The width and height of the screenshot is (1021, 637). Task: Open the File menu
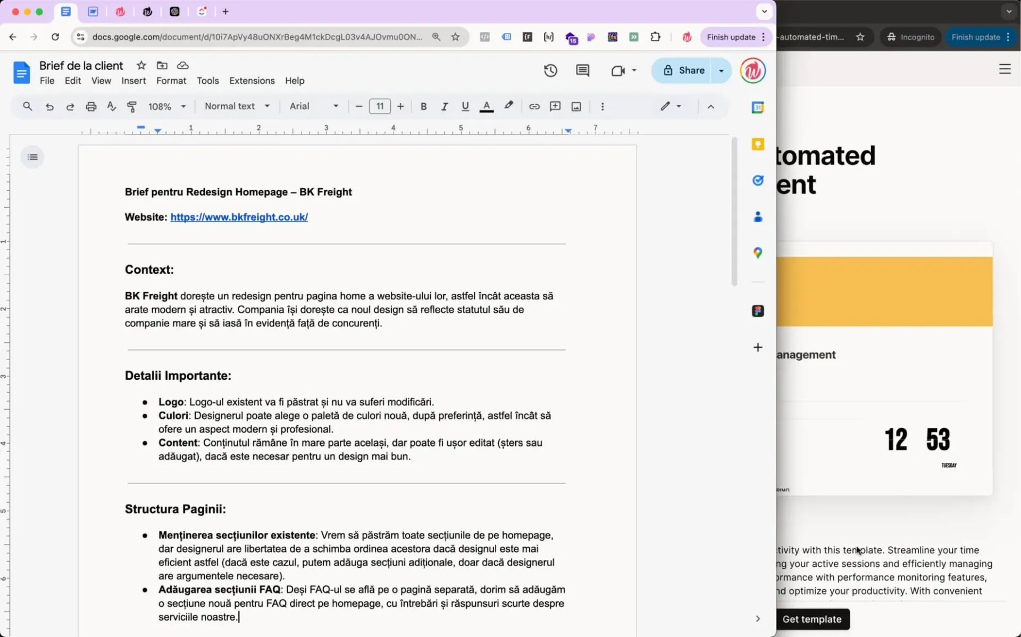47,81
